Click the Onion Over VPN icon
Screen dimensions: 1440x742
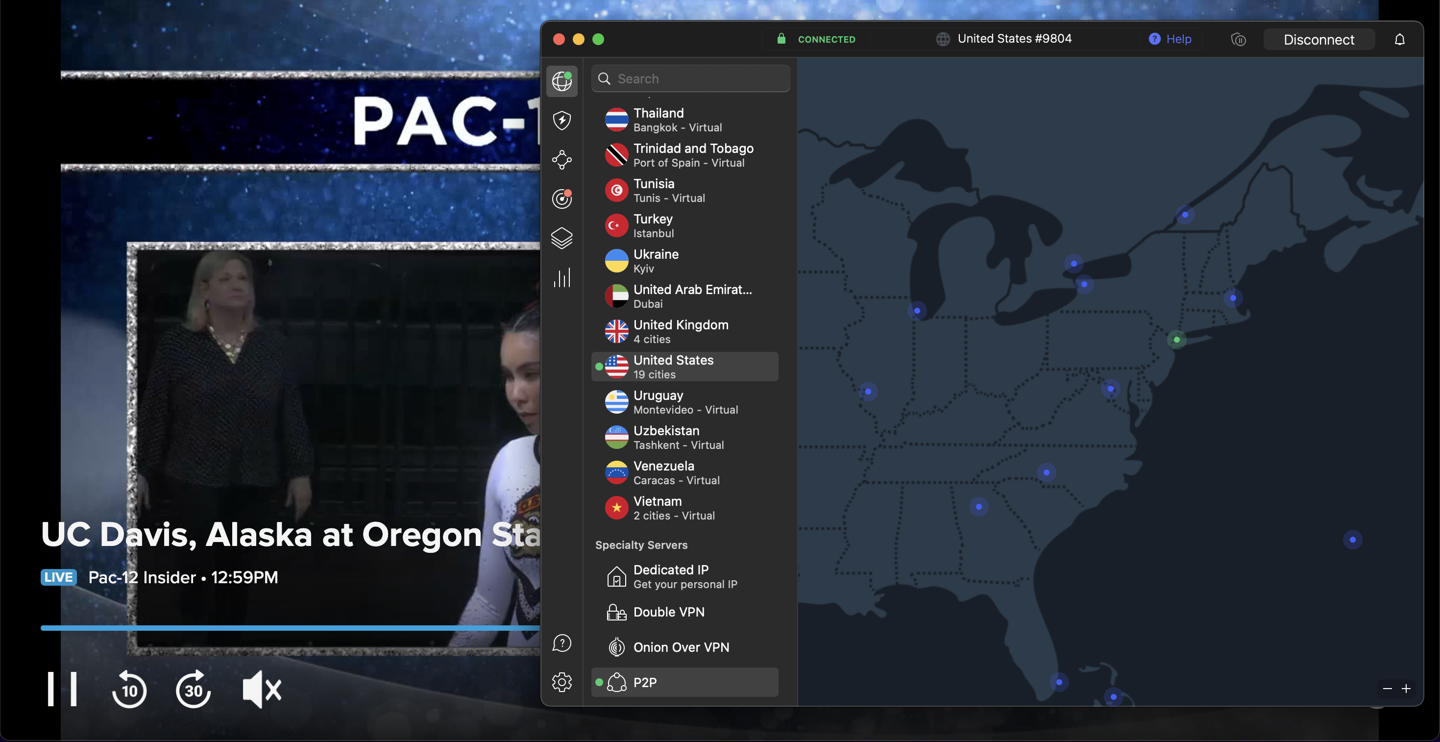(x=616, y=647)
